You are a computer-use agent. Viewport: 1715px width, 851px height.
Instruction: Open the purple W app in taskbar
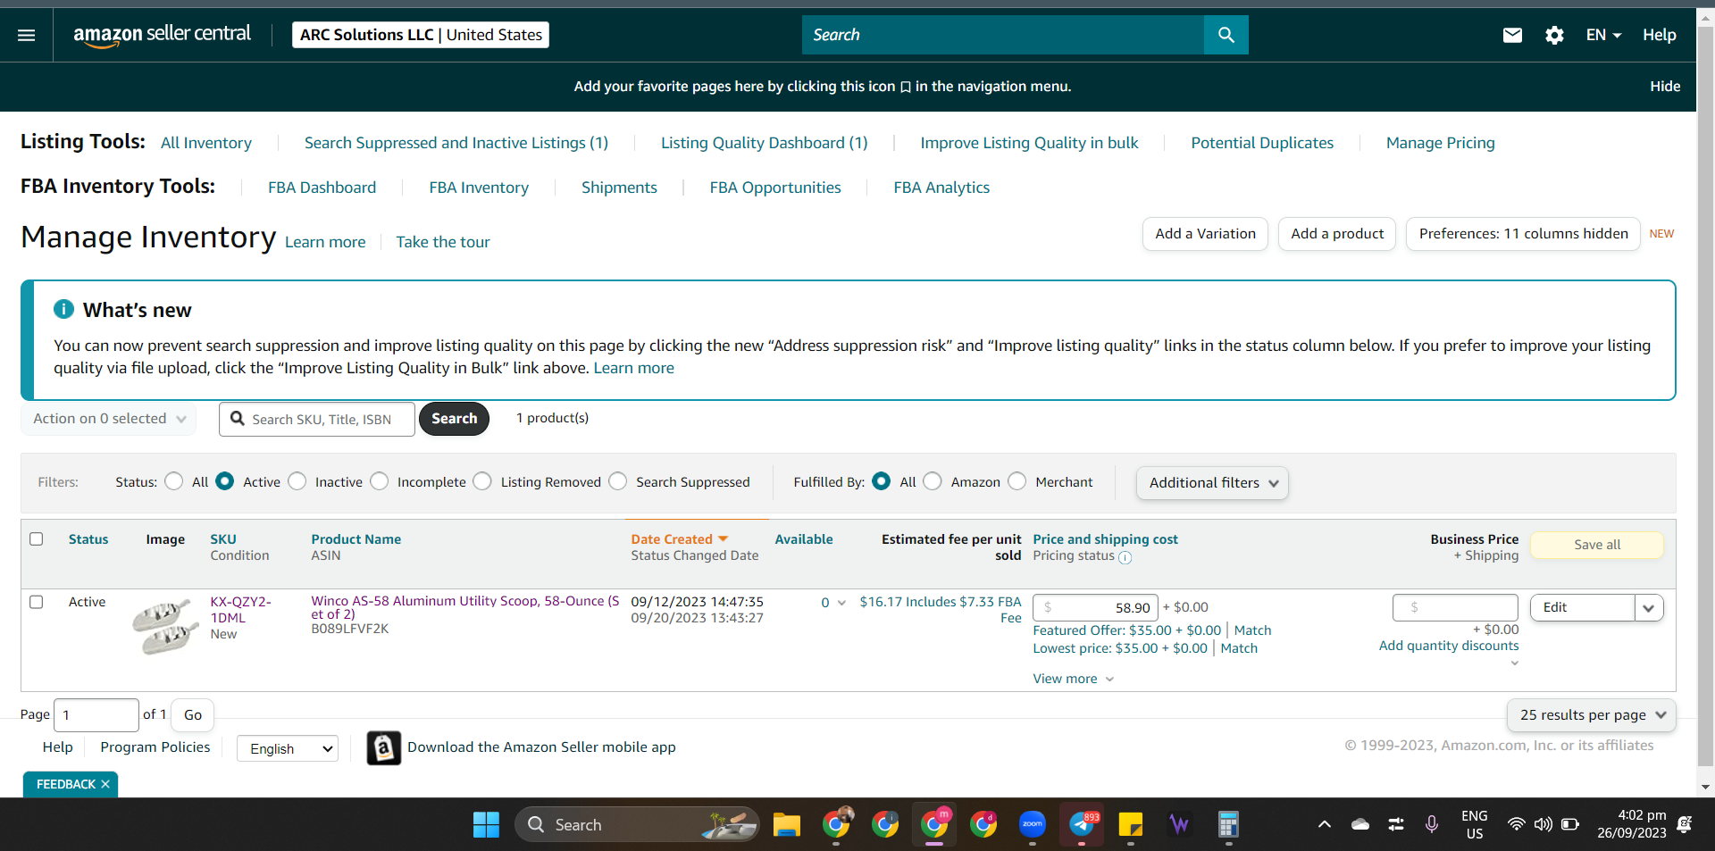(x=1180, y=824)
